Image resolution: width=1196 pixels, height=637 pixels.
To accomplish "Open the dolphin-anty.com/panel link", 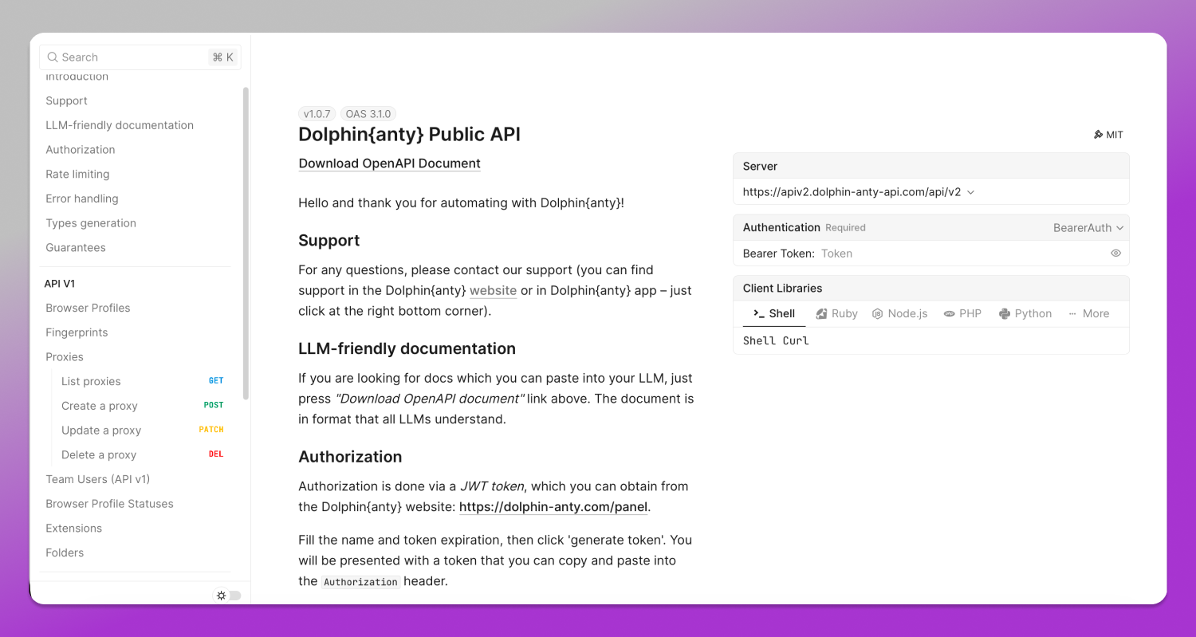I will (554, 506).
